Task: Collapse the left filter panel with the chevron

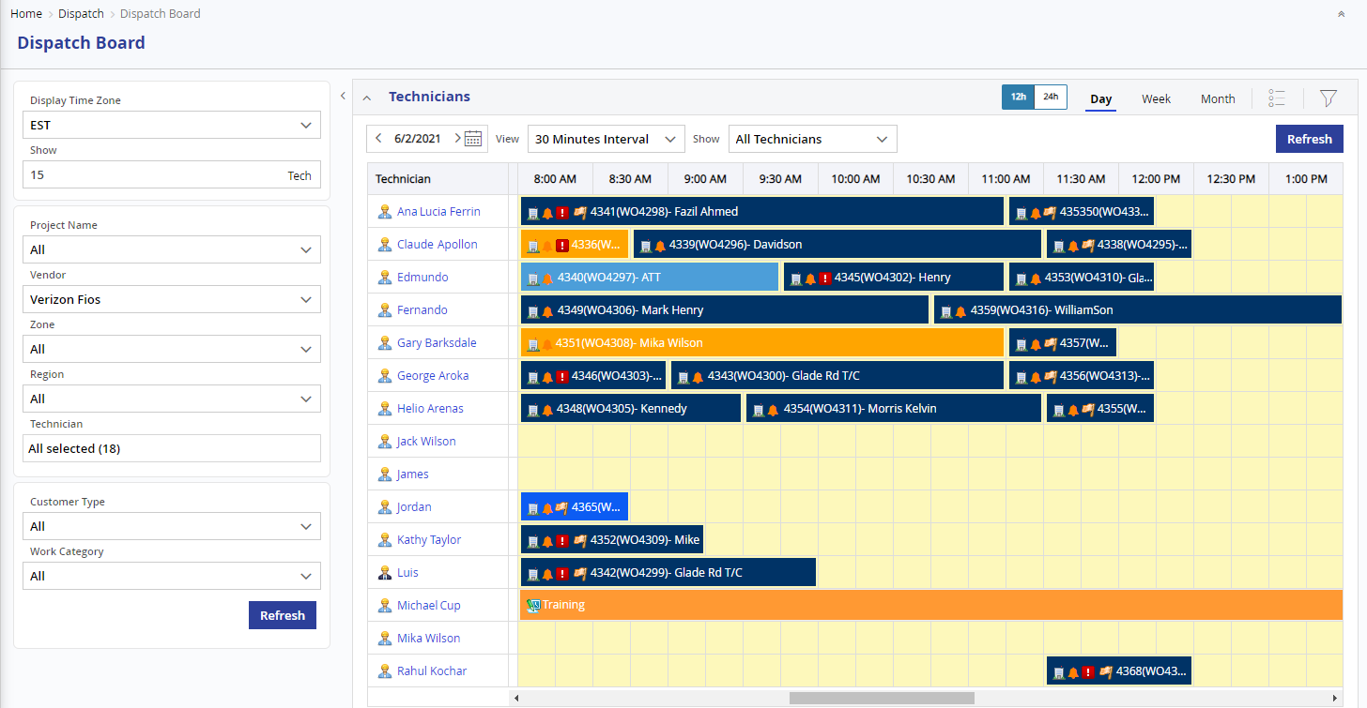Action: tap(343, 95)
